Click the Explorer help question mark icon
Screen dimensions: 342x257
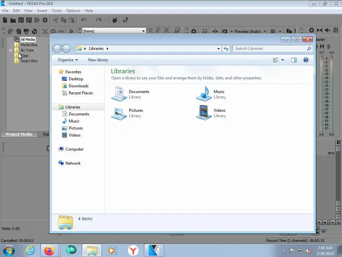[306, 60]
